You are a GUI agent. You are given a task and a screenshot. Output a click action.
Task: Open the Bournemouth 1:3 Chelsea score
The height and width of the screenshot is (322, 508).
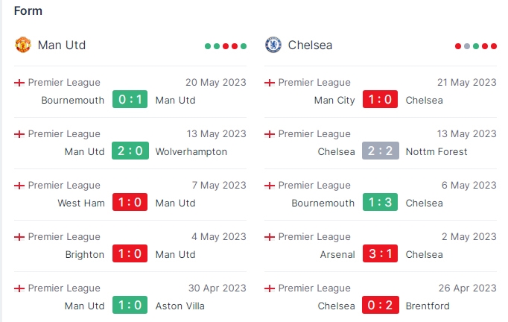tap(380, 202)
